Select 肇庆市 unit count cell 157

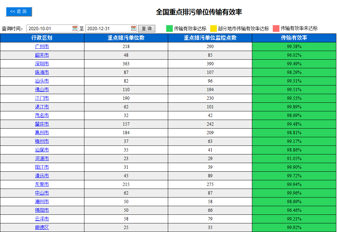pyautogui.click(x=126, y=124)
